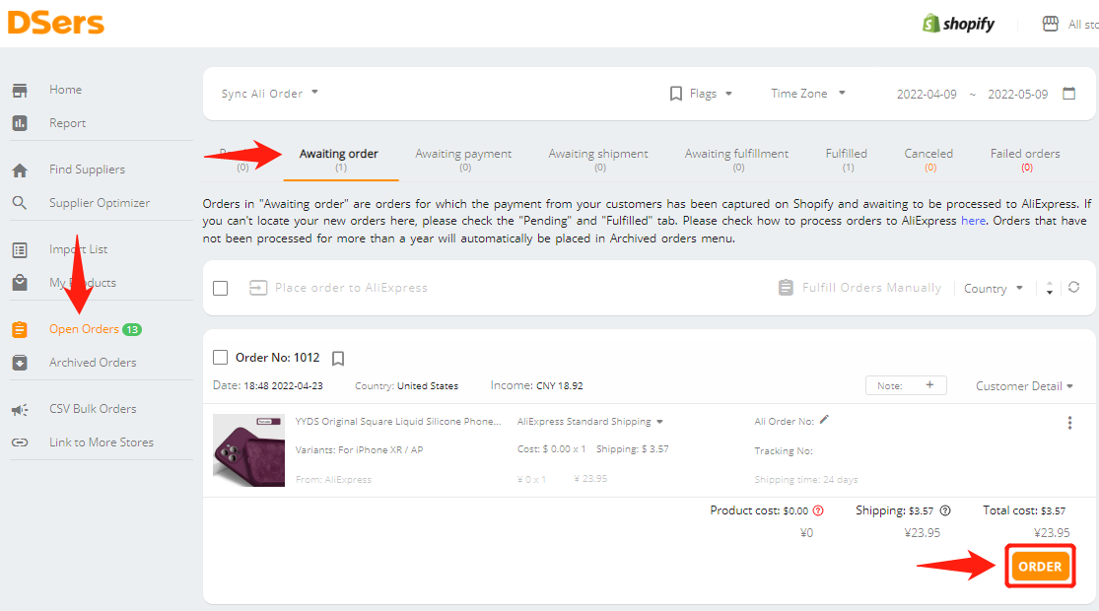1099x611 pixels.
Task: Click the orange ORDER button
Action: (1040, 566)
